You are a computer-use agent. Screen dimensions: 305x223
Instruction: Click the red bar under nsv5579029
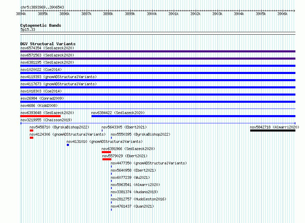(107, 159)
